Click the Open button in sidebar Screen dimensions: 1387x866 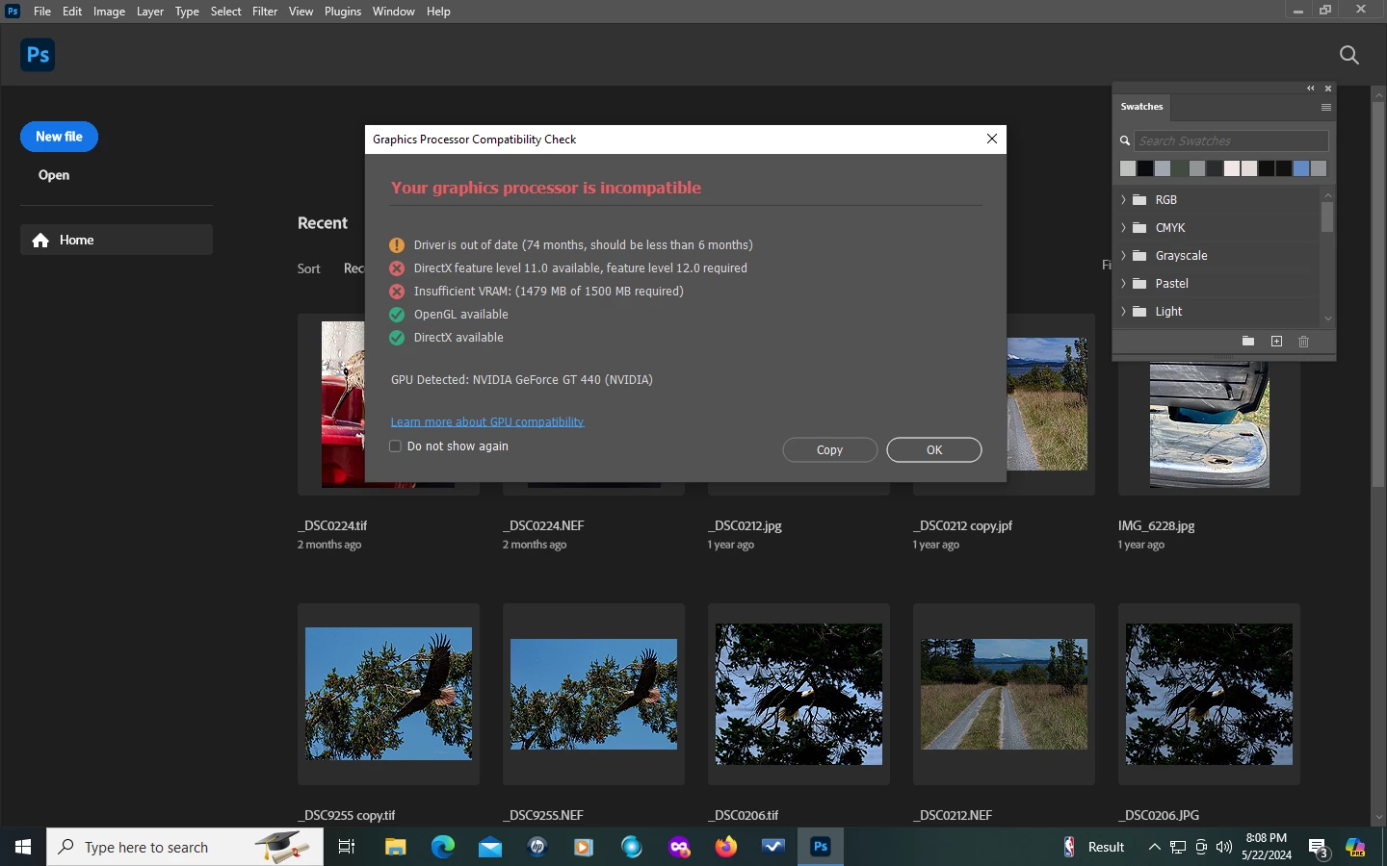click(54, 175)
